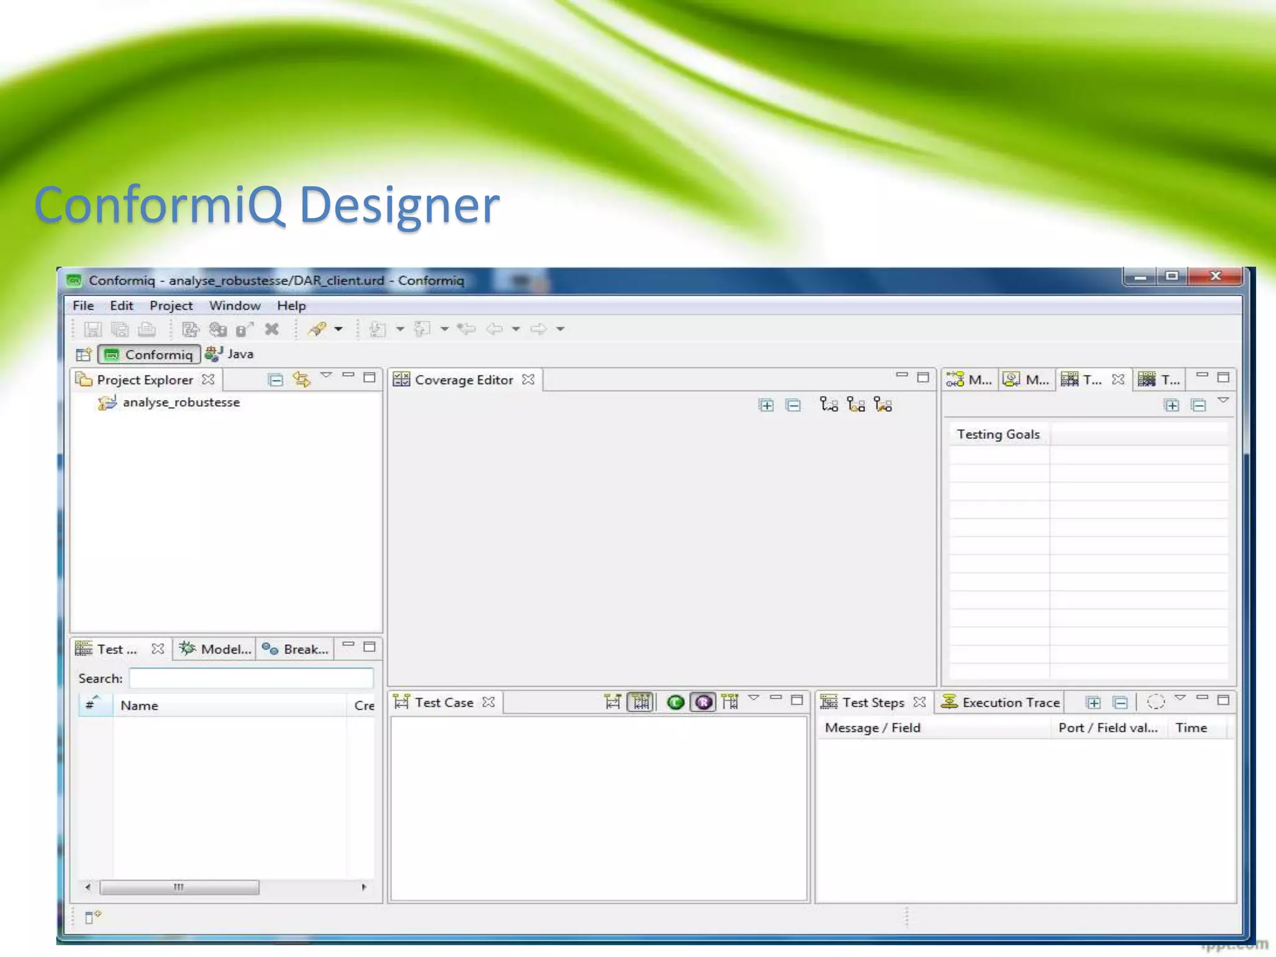1276x957 pixels.
Task: Click the scroll right arrow in test list
Action: click(x=364, y=887)
